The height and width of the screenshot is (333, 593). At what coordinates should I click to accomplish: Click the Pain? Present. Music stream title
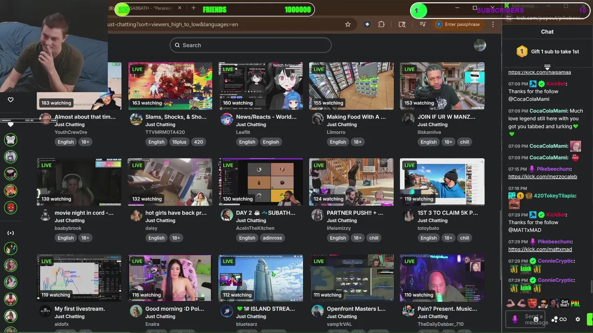[447, 308]
